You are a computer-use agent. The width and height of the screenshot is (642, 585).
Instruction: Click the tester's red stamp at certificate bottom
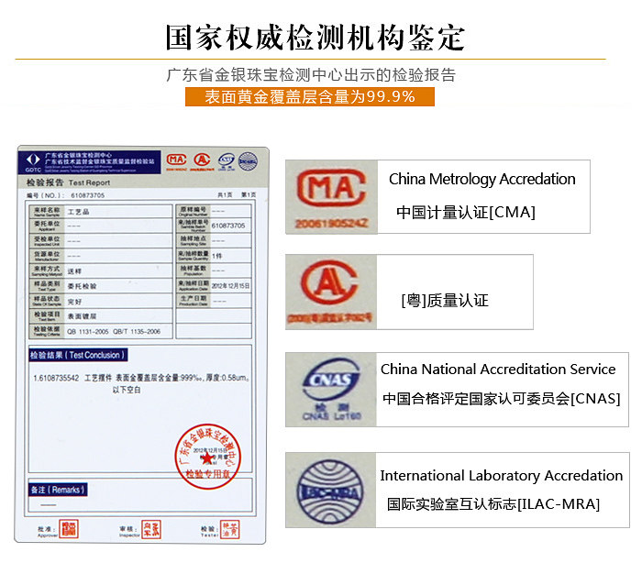click(233, 527)
